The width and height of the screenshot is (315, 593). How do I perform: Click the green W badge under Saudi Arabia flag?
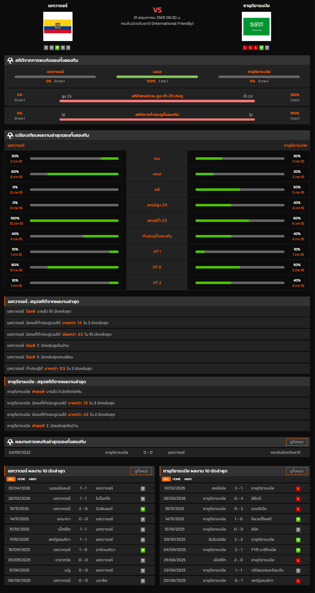[x=261, y=48]
